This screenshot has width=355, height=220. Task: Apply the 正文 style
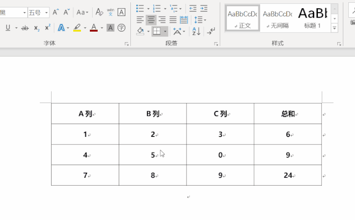tap(242, 18)
